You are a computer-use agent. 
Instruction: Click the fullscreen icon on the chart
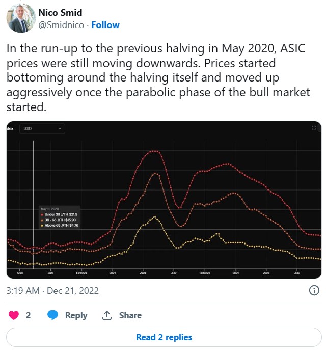[314, 128]
